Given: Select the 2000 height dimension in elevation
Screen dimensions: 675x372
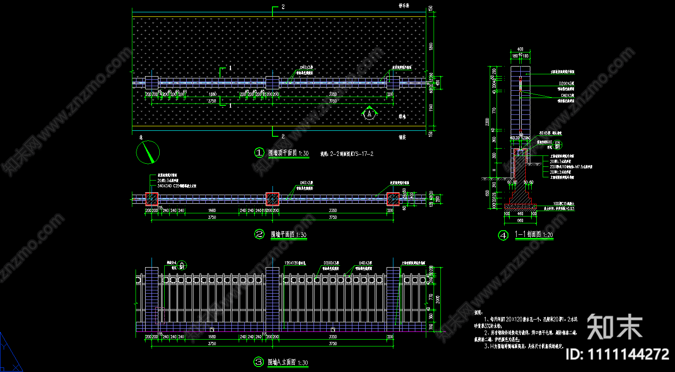Looking at the screenshot, I should (x=438, y=300).
